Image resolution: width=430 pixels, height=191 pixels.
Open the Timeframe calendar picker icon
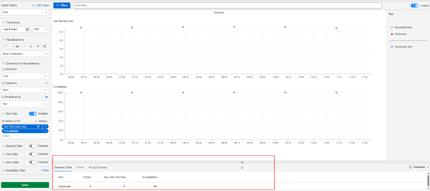point(27,29)
